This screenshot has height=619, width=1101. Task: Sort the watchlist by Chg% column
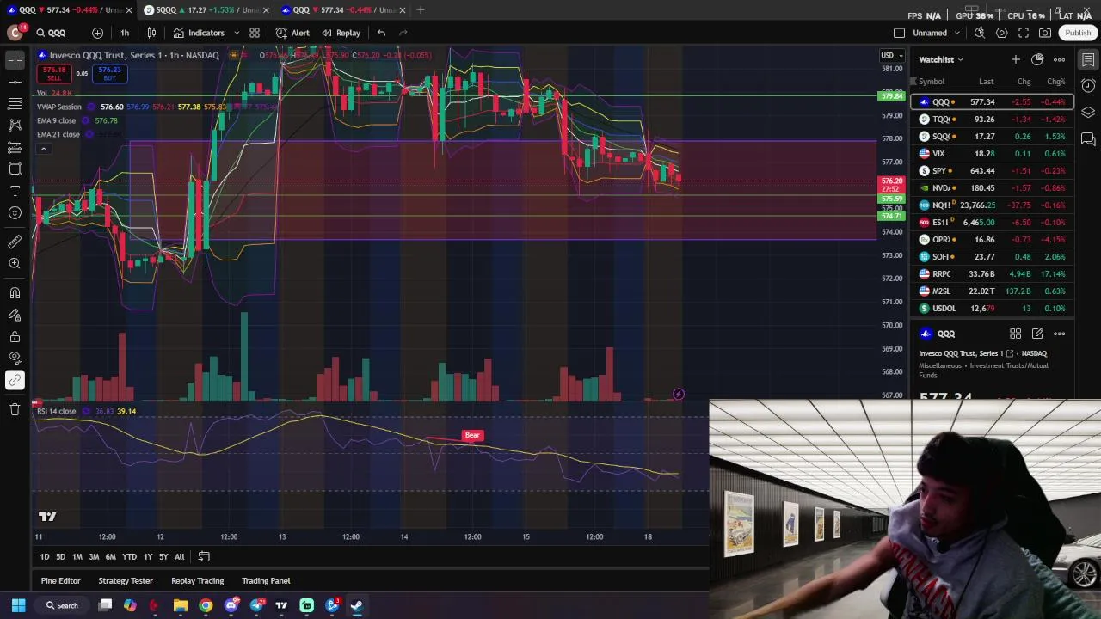point(1055,82)
